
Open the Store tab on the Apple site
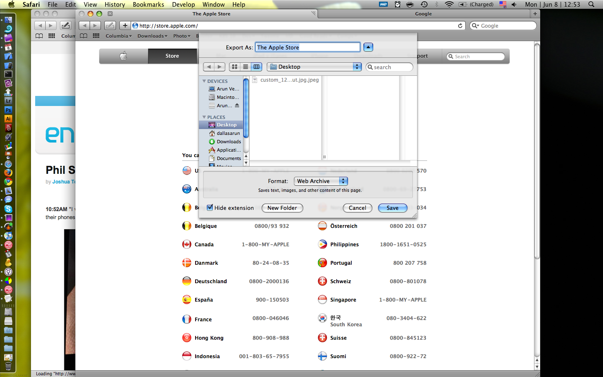coord(172,56)
